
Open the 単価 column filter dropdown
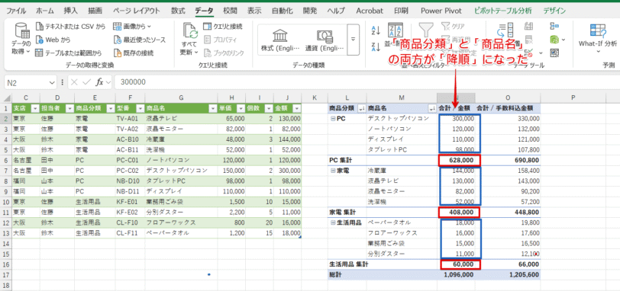point(241,108)
